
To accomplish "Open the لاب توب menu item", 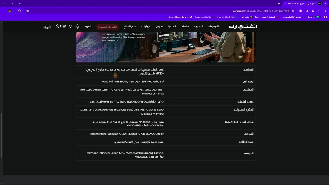I will [x=198, y=27].
